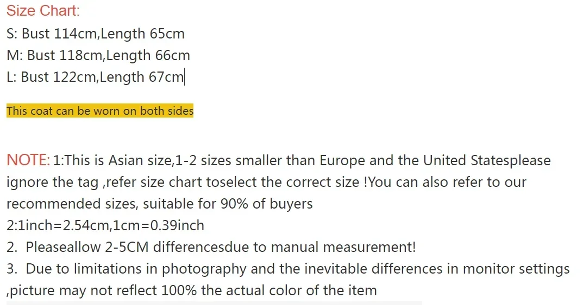Screen dimensions: 583x305
Task: Place cursor after "Length 67cm"
Action: click(x=184, y=77)
